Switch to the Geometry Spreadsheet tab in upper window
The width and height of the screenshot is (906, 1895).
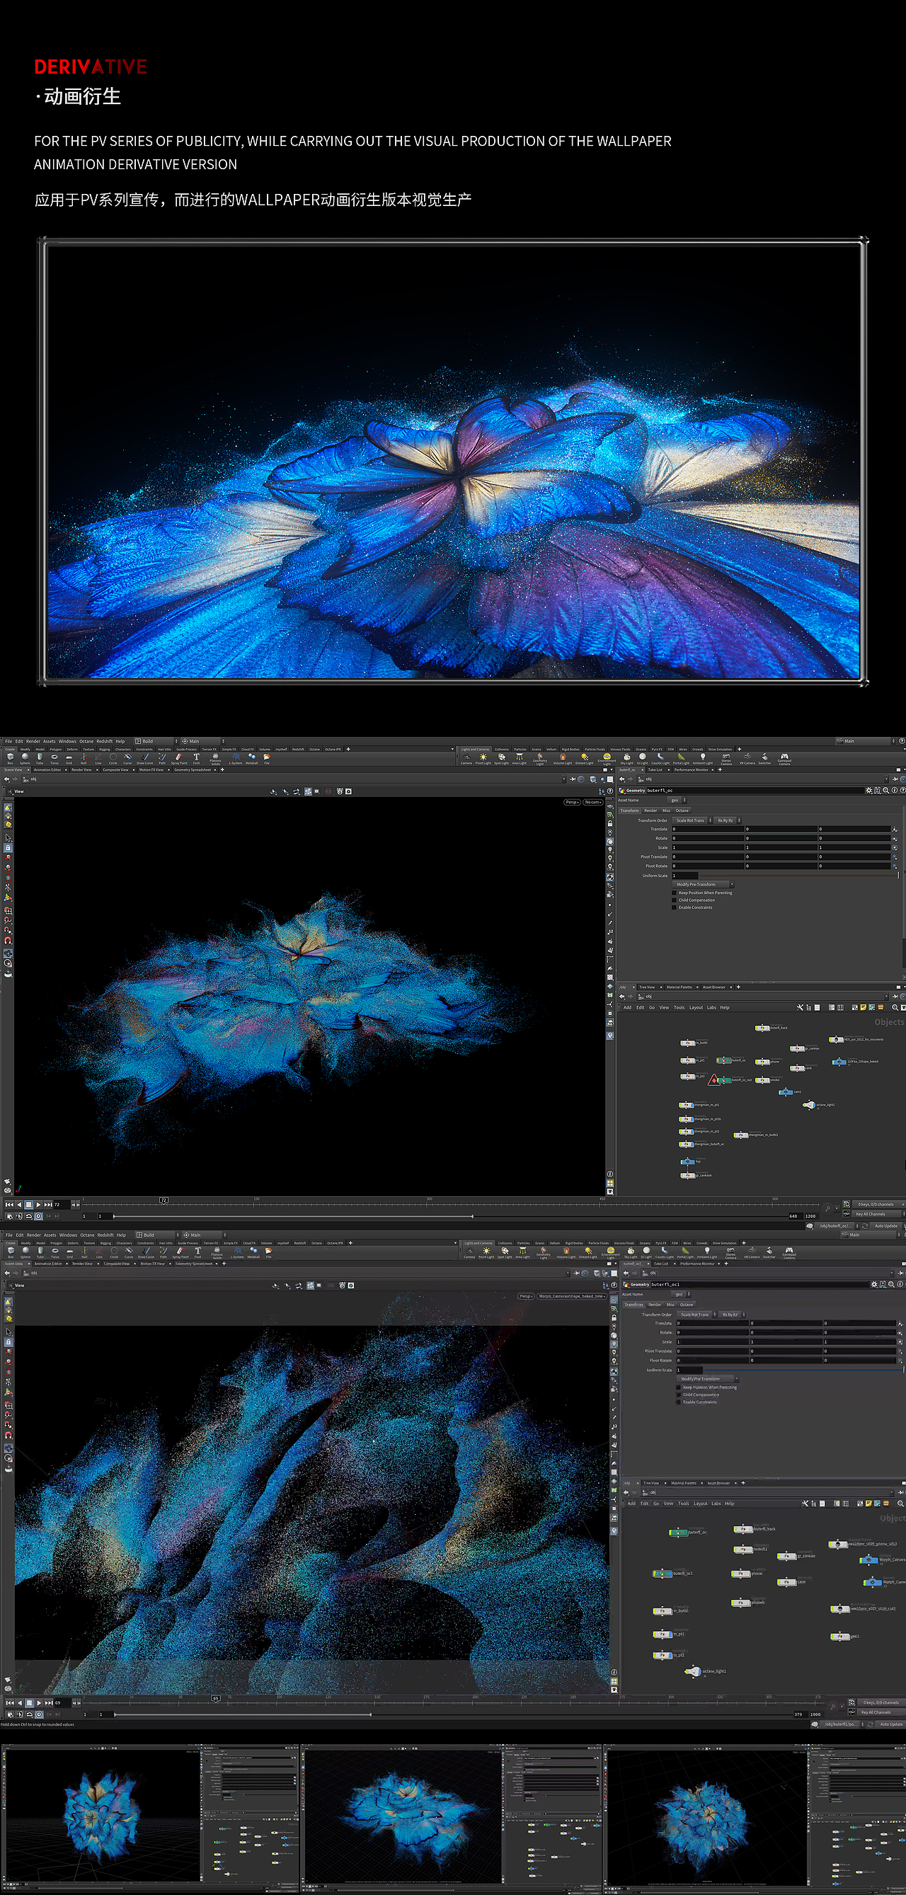193,770
